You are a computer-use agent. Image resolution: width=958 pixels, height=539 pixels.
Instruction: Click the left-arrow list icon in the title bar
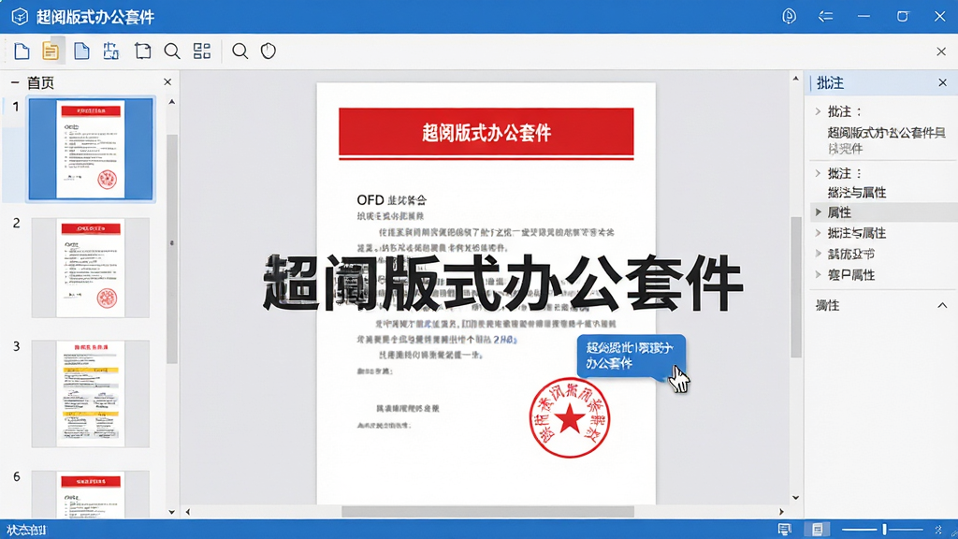pos(825,17)
